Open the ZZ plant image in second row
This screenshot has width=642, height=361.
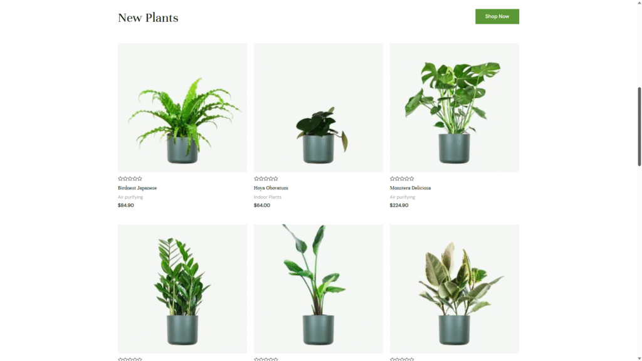click(x=182, y=288)
